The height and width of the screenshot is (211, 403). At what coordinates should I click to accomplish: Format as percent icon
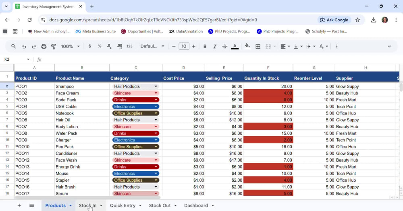click(x=100, y=46)
